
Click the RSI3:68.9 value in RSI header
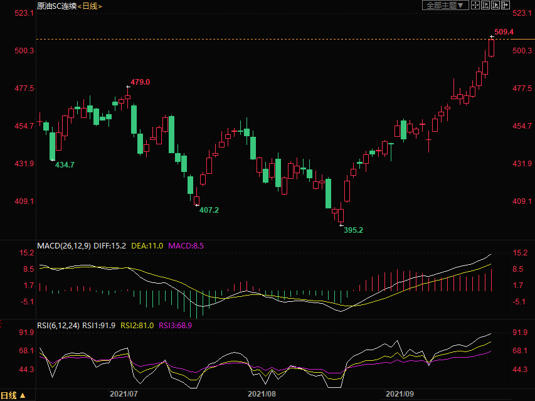coord(175,326)
